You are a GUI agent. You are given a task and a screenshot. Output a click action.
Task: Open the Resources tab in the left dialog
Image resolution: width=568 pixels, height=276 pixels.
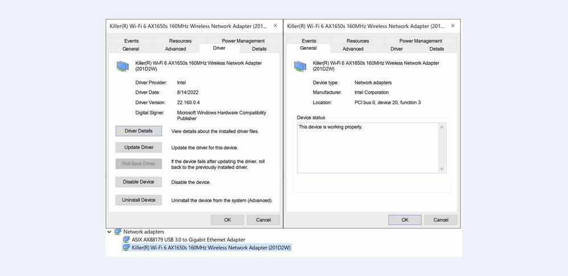(180, 41)
